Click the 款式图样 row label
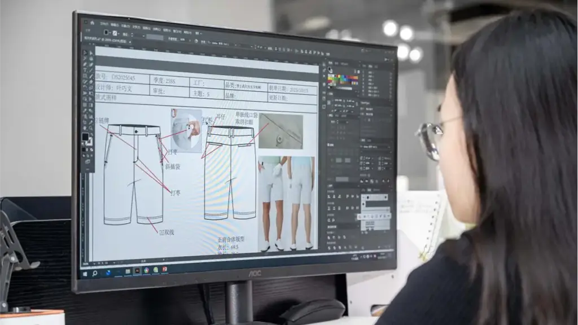 107,97
